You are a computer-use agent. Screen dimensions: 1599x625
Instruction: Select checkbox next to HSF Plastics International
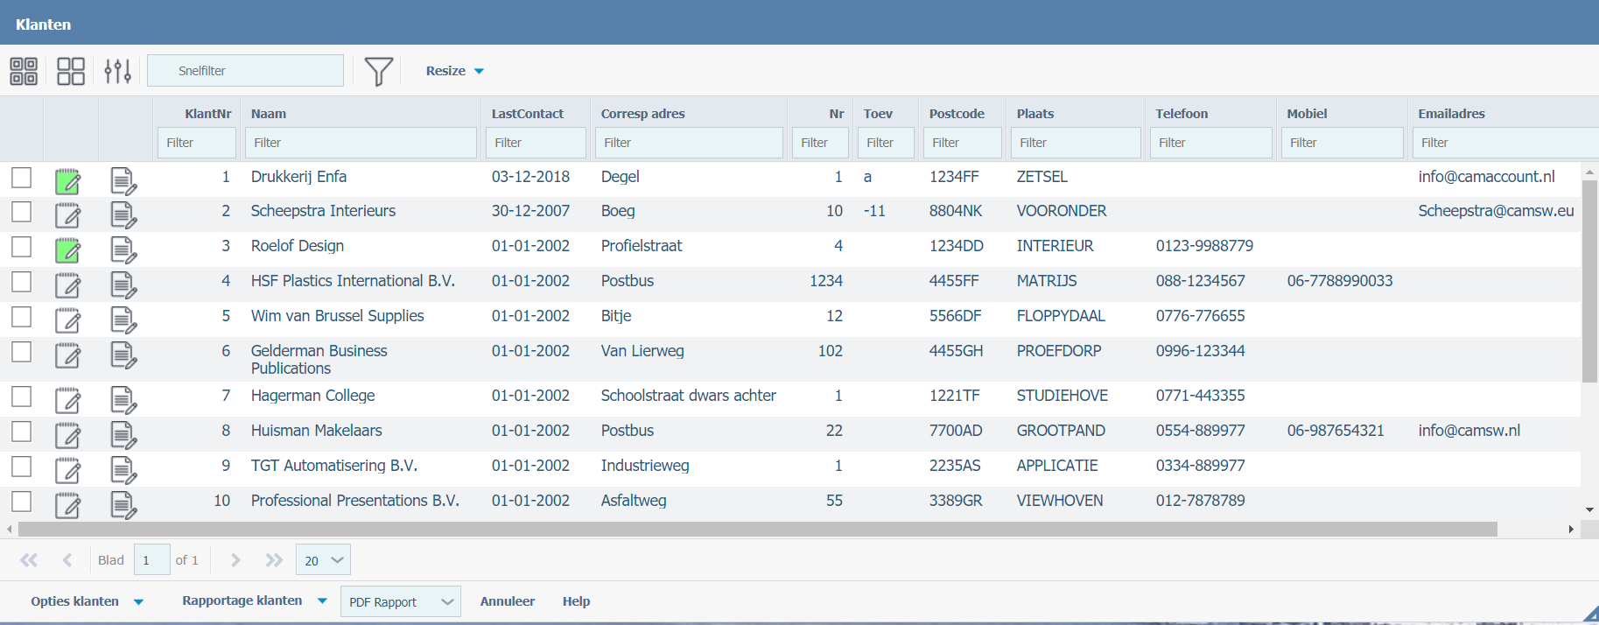click(22, 282)
